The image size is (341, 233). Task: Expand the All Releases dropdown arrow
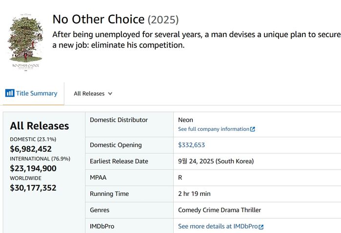(110, 94)
